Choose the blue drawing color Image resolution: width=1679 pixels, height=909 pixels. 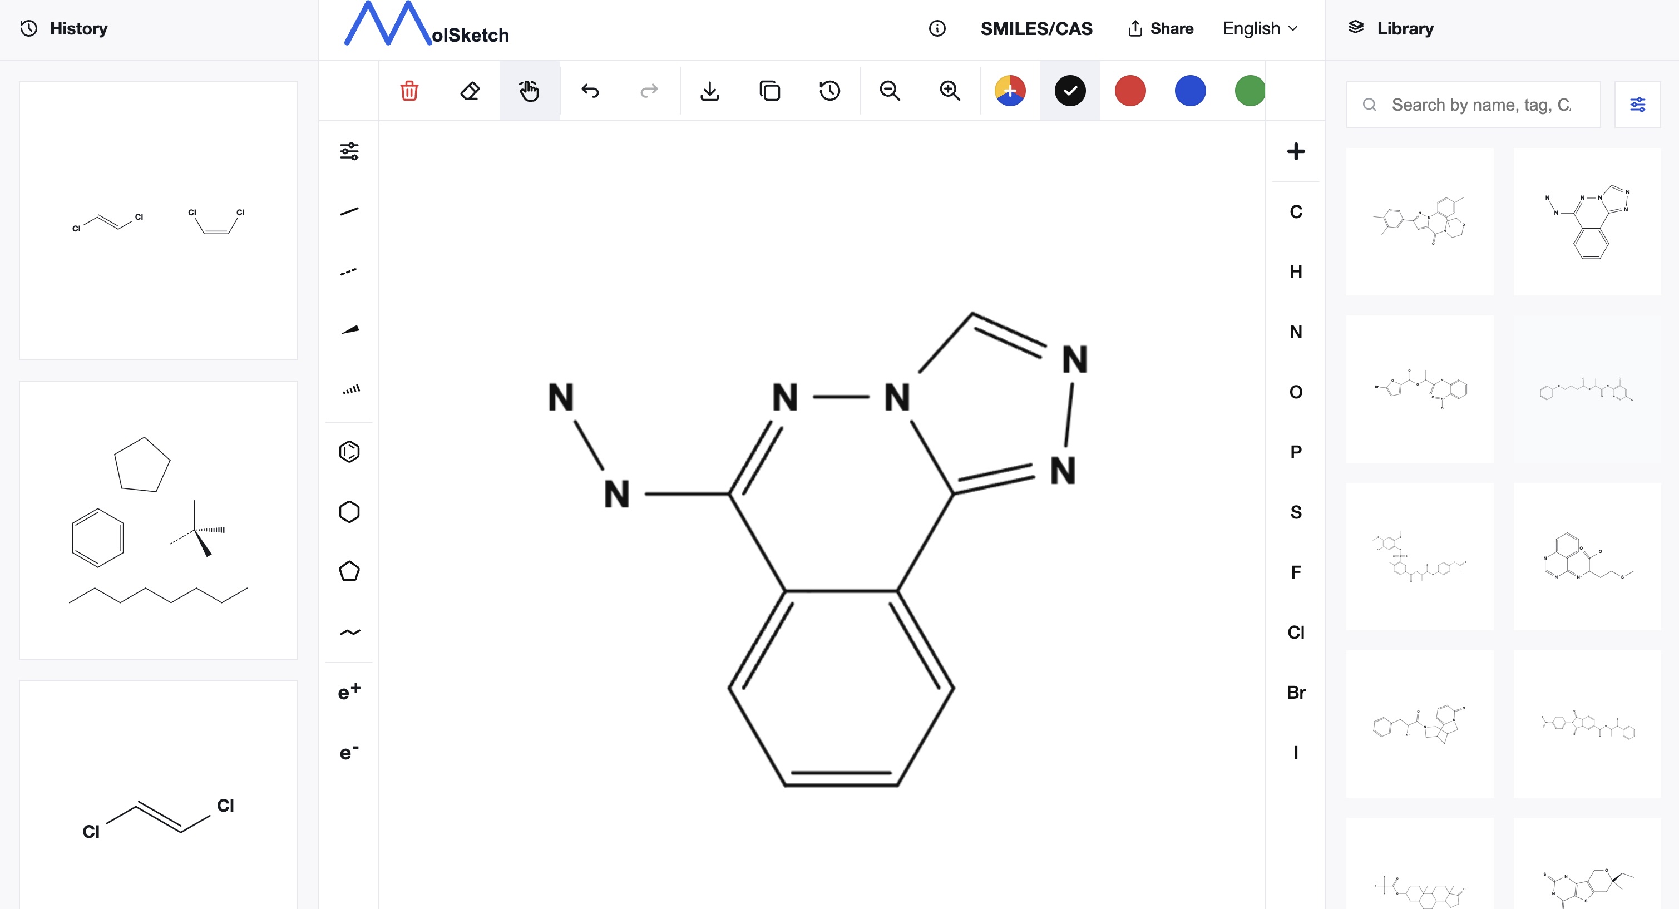coord(1190,91)
